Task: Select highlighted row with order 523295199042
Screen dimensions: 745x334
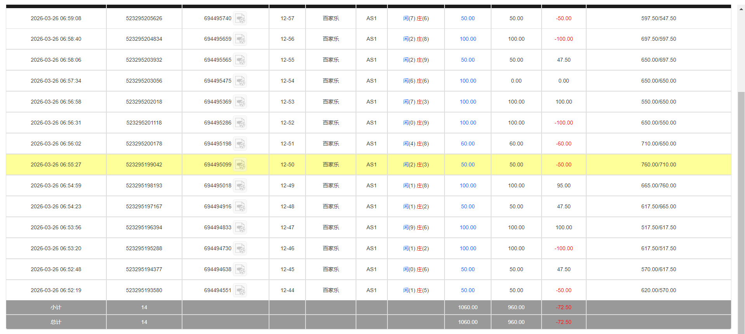Action: tap(144, 165)
